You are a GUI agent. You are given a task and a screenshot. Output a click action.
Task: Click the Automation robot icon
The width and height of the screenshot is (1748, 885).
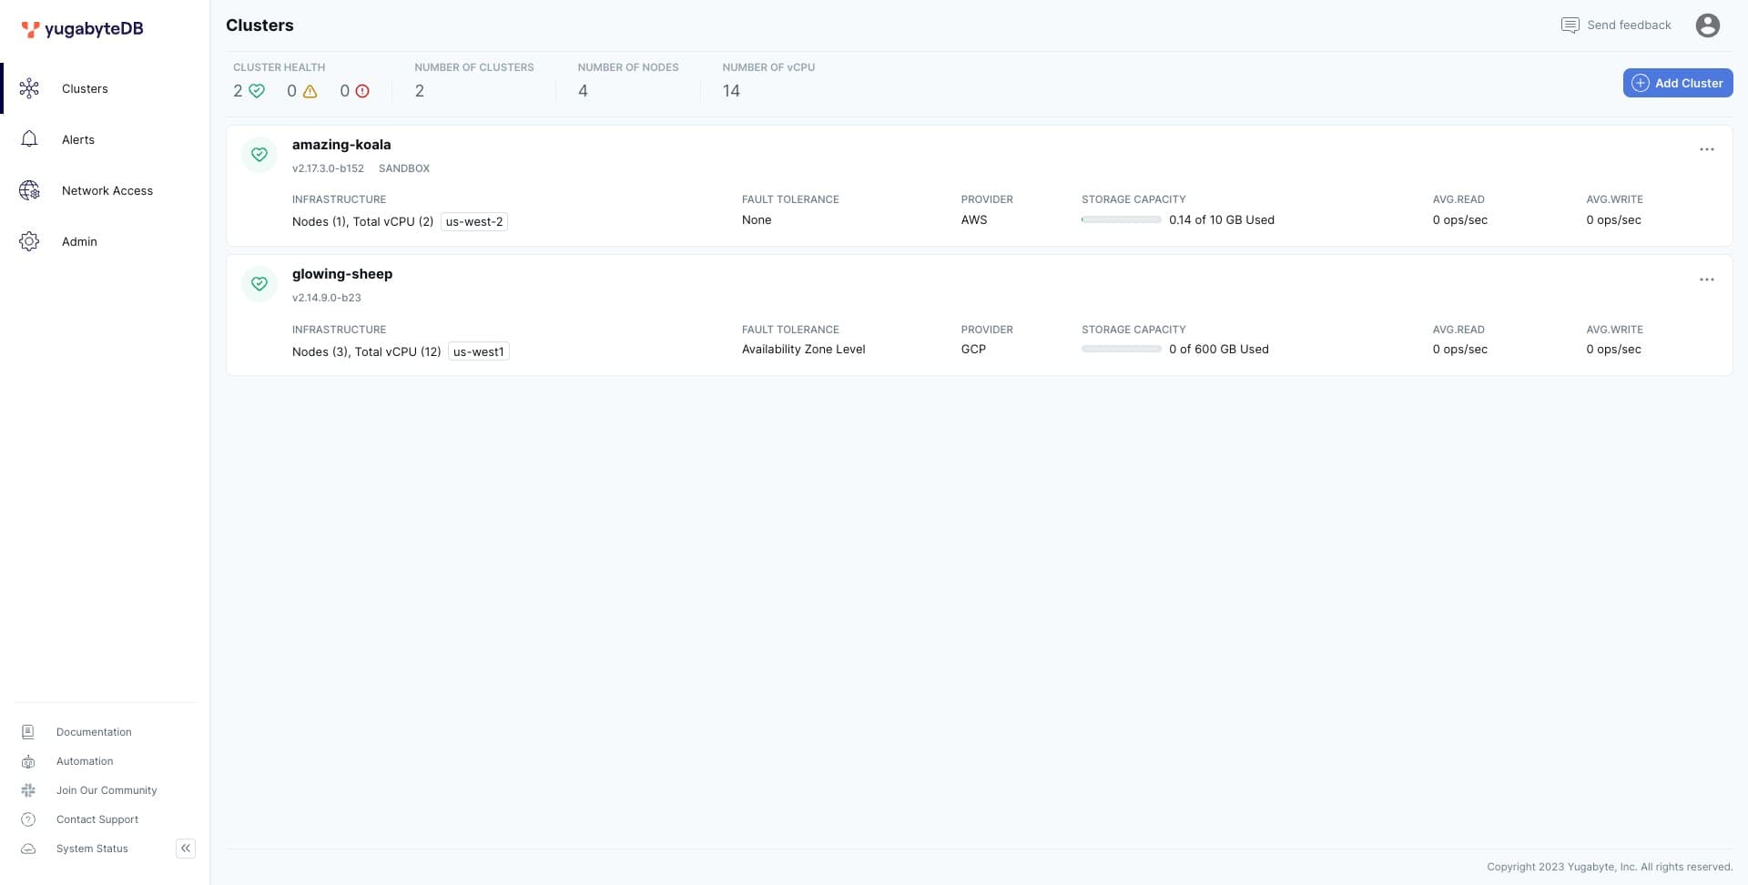click(x=28, y=761)
